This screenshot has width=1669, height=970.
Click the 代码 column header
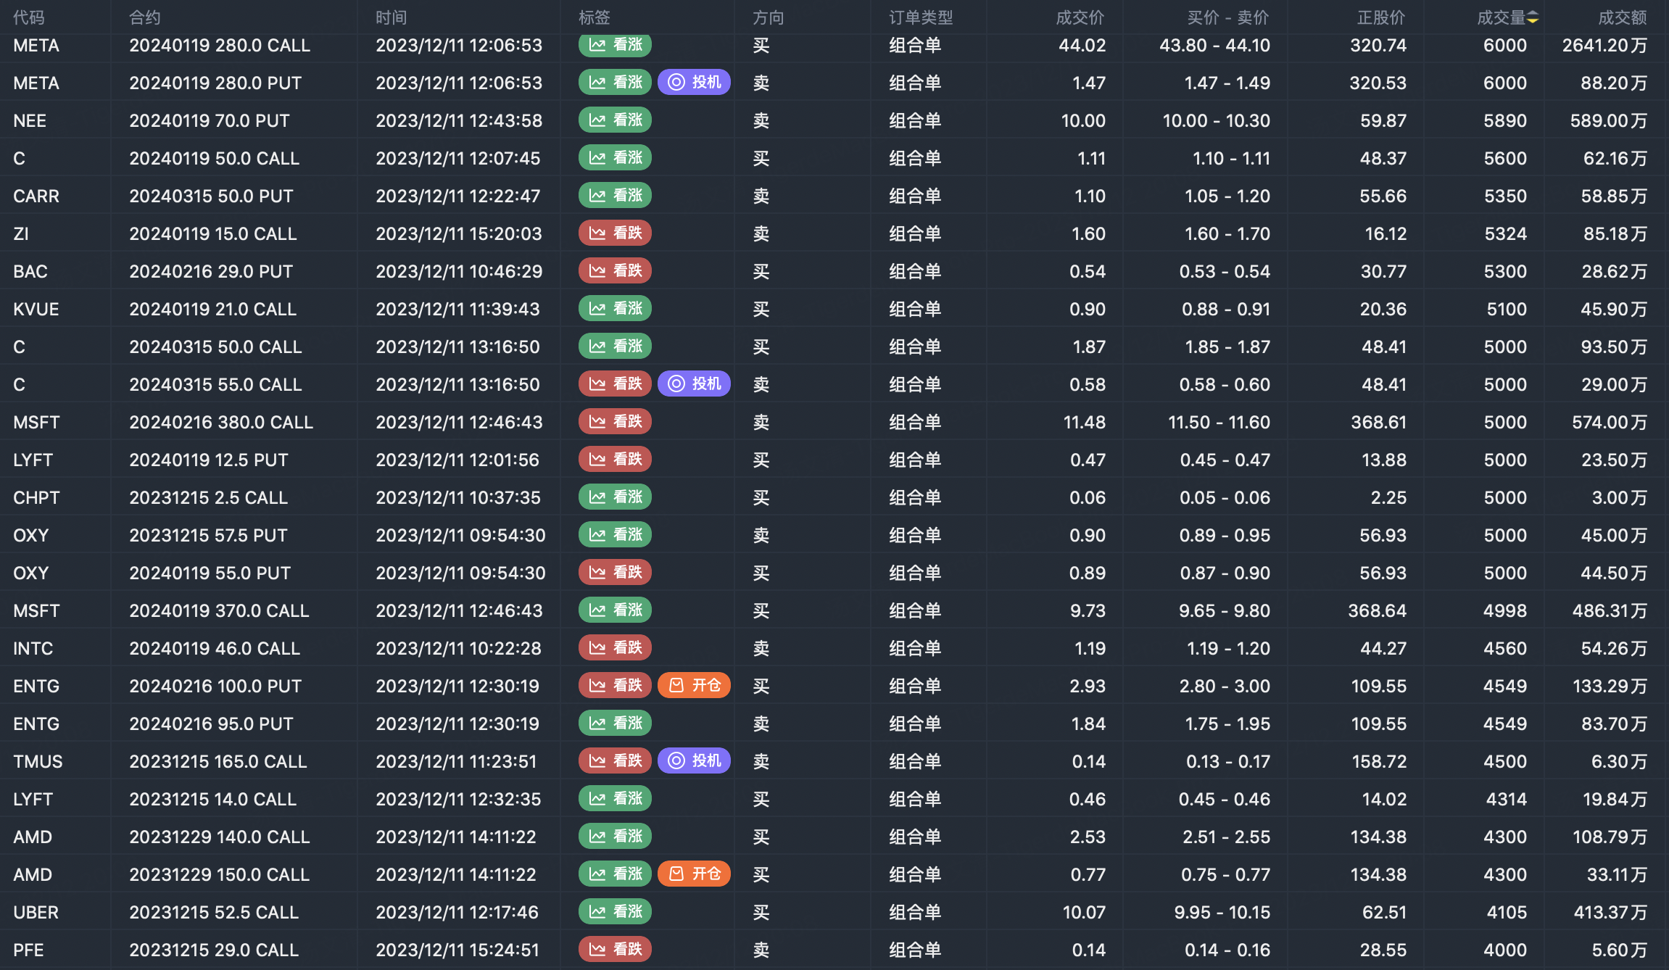(x=29, y=17)
